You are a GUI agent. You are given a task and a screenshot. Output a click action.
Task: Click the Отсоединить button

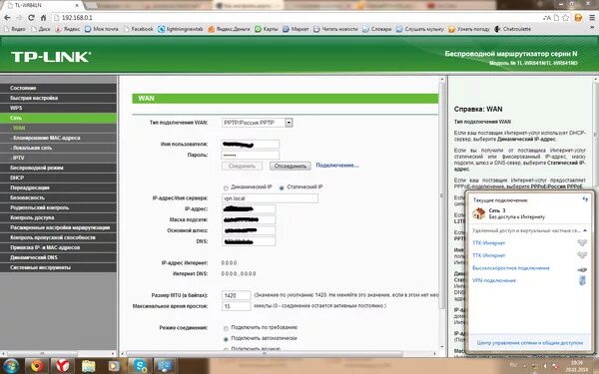coord(291,166)
